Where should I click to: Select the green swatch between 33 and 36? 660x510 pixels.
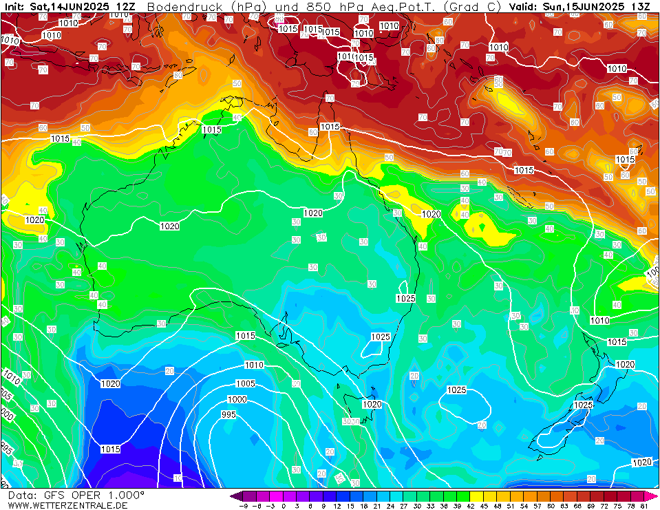point(436,496)
